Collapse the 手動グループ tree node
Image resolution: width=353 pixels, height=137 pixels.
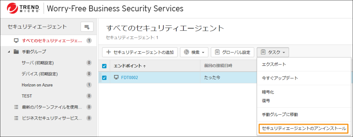pos(9,52)
